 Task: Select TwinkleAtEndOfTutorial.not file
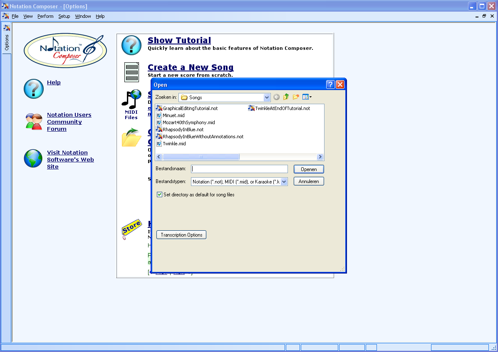(x=279, y=108)
